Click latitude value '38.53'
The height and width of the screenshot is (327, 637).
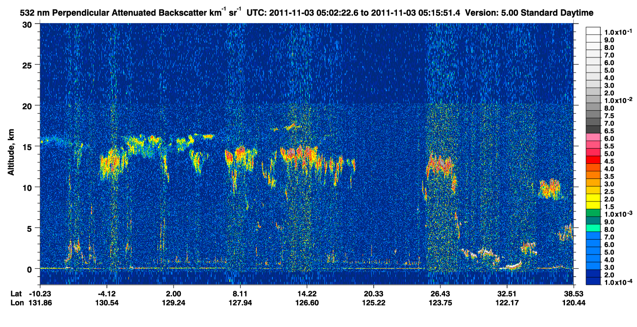click(573, 294)
